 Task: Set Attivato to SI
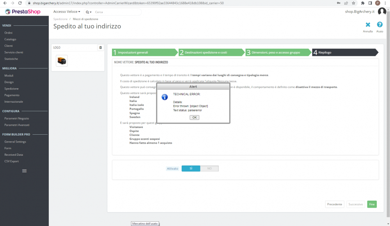[191, 169]
